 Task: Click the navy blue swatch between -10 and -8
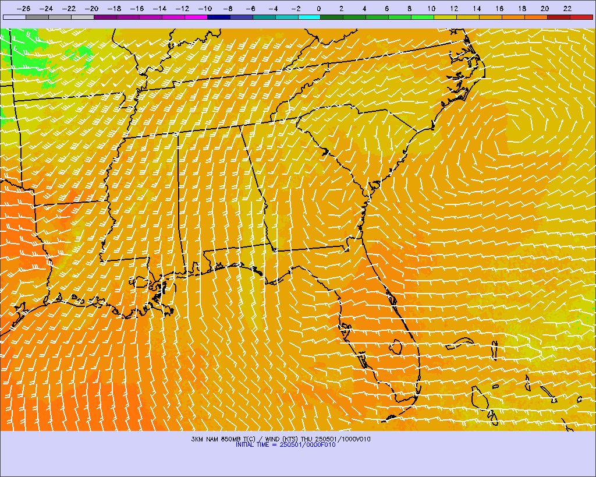click(x=219, y=17)
